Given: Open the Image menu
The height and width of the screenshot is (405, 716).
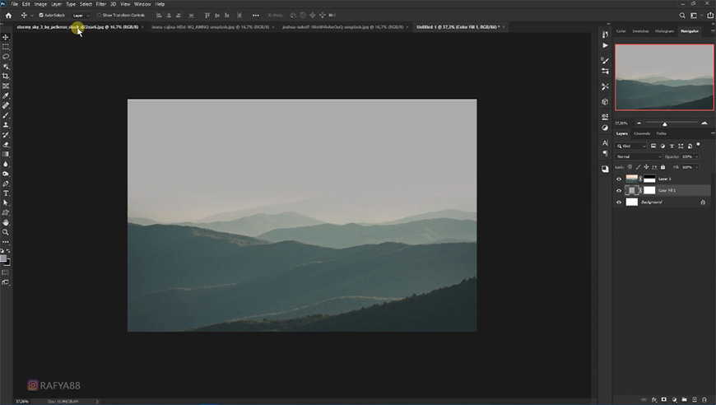Looking at the screenshot, I should pyautogui.click(x=40, y=4).
